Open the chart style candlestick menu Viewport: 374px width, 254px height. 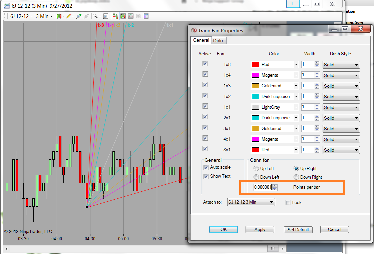(x=60, y=16)
